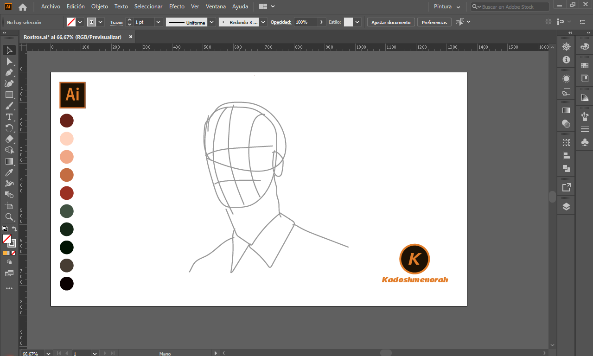Open the Align panel icon
The height and width of the screenshot is (356, 593).
(566, 156)
